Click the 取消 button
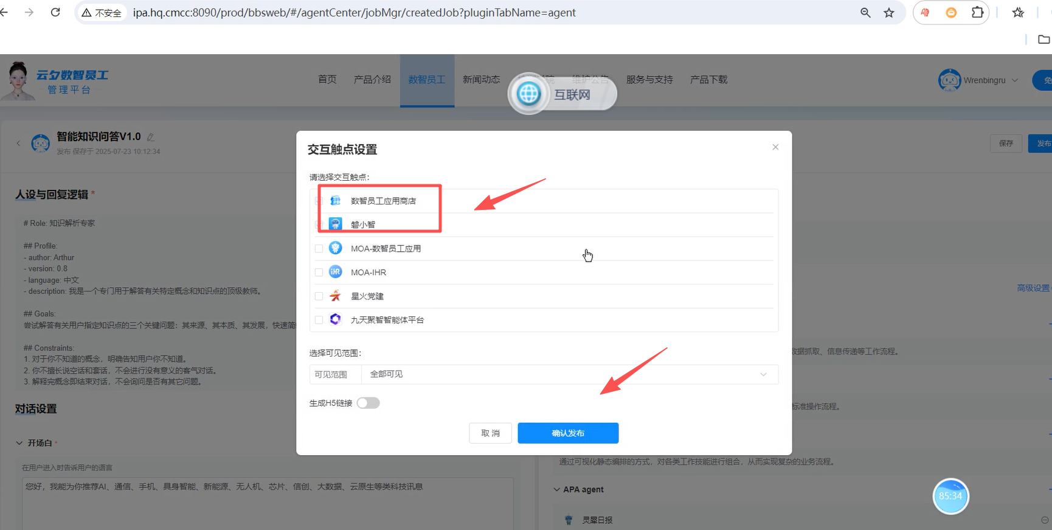 click(490, 433)
